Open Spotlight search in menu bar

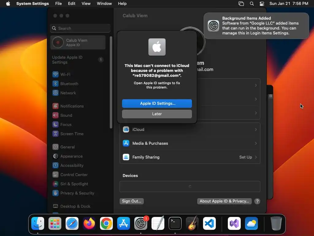252,4
